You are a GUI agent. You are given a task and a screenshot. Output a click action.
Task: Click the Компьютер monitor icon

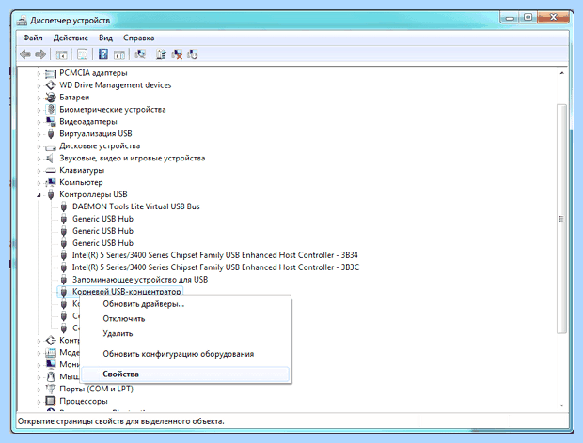point(50,182)
